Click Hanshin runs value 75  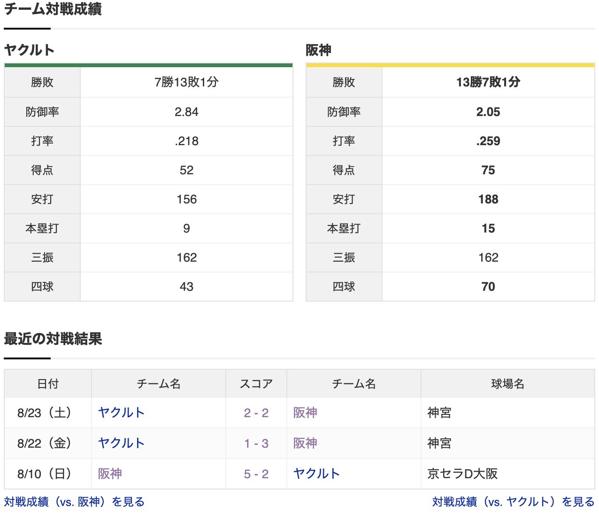coord(488,170)
